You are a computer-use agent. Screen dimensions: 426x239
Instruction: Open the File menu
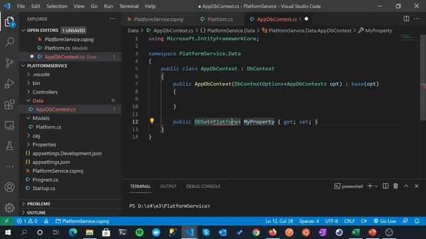click(x=21, y=6)
